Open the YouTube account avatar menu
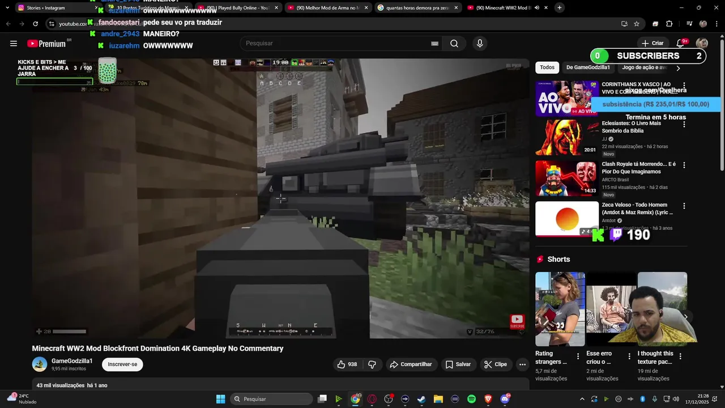The image size is (725, 408). pyautogui.click(x=702, y=44)
